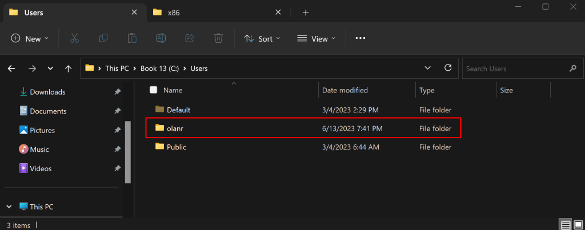This screenshot has width=585, height=230.
Task: Open the three-dots See more menu
Action: pyautogui.click(x=360, y=38)
